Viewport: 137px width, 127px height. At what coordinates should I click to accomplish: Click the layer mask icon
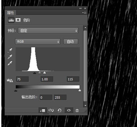(x=18, y=20)
